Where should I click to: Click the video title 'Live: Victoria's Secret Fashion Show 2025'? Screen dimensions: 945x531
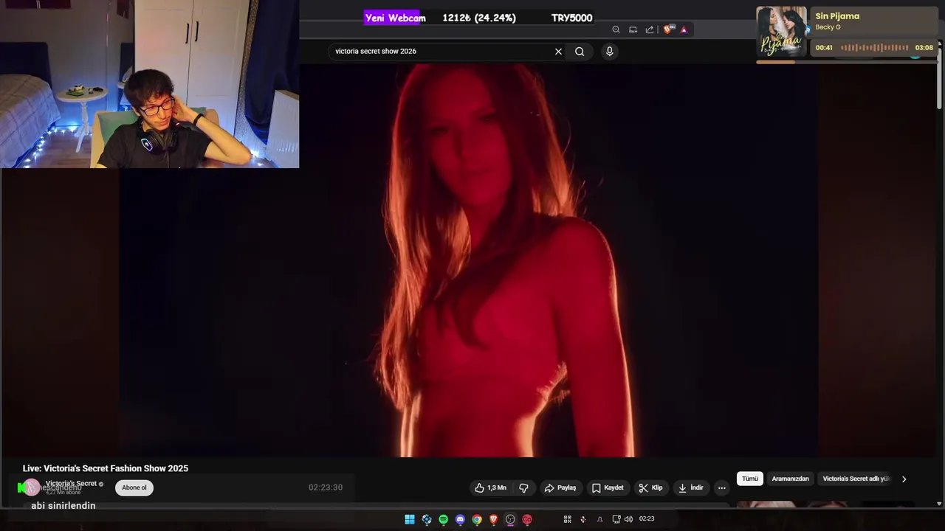tap(106, 468)
